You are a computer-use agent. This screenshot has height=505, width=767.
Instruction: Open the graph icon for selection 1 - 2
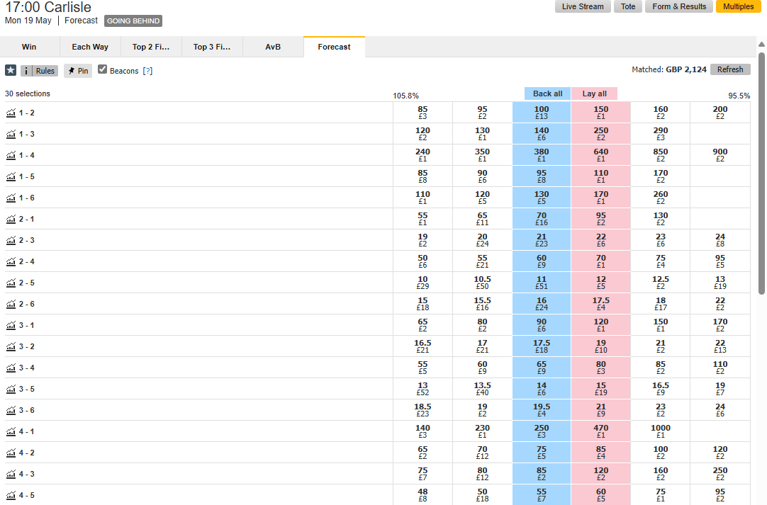pos(11,113)
